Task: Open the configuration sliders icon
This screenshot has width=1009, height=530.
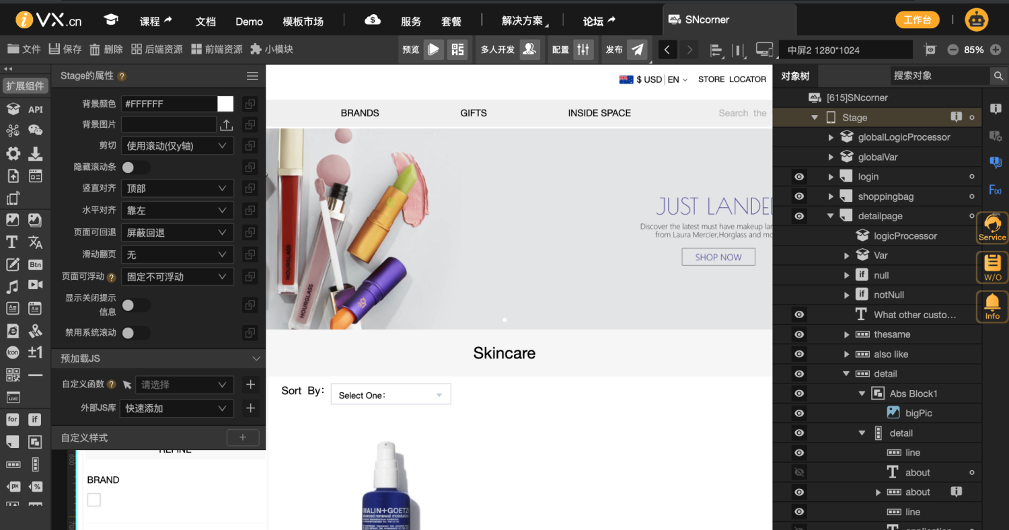Action: coord(583,49)
